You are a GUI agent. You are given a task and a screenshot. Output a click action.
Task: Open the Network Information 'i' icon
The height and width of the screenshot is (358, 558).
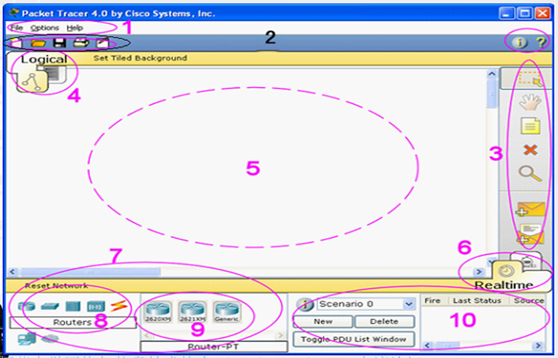pos(519,43)
